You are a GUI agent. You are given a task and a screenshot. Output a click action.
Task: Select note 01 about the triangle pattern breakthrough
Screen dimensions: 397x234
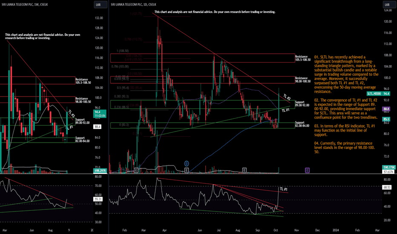coord(346,74)
